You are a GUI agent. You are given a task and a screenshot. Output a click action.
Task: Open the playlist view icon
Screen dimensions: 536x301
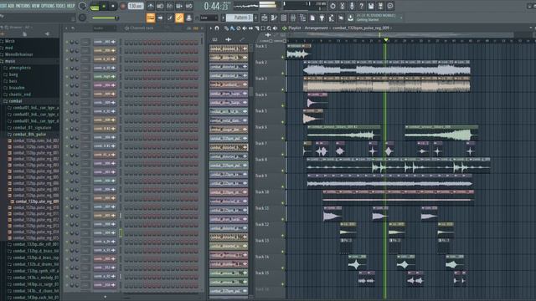pyautogui.click(x=265, y=18)
